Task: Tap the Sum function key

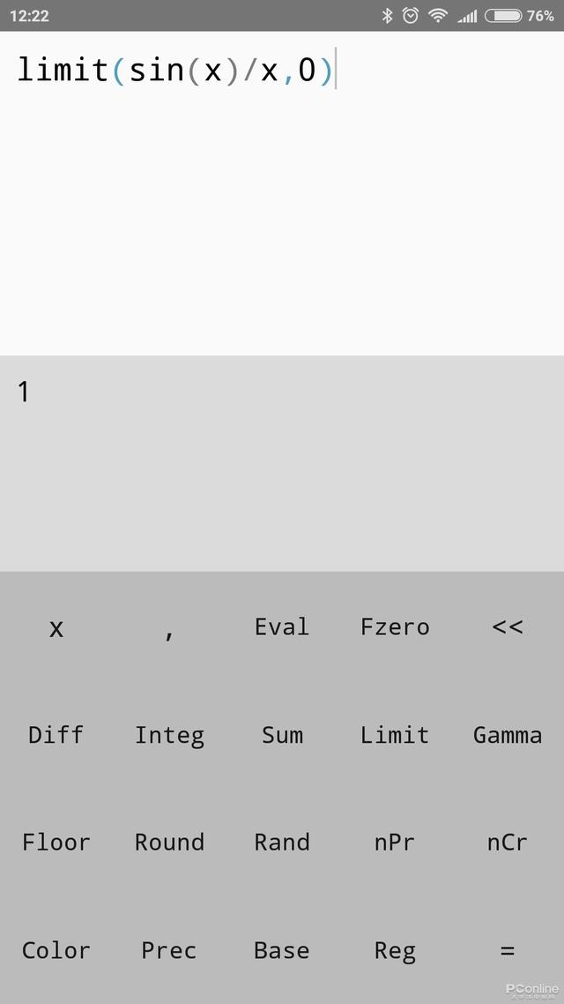Action: [x=282, y=735]
